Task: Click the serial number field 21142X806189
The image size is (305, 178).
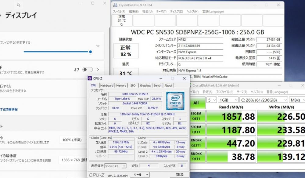Action: tap(200, 46)
